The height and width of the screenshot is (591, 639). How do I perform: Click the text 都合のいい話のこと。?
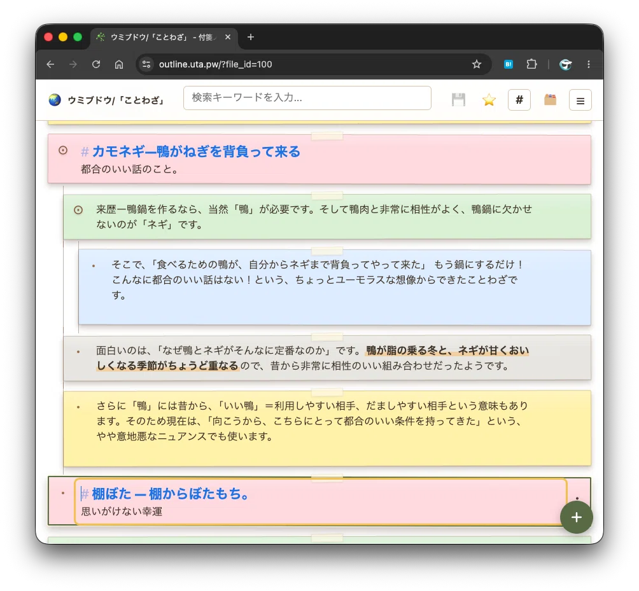(130, 169)
